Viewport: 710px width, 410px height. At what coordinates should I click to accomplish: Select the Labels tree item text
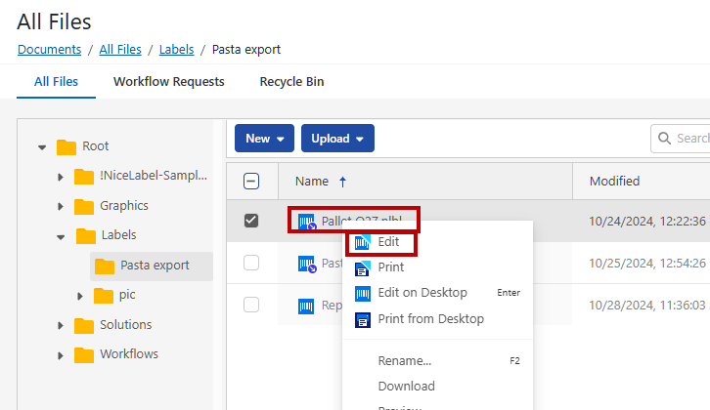(x=118, y=235)
